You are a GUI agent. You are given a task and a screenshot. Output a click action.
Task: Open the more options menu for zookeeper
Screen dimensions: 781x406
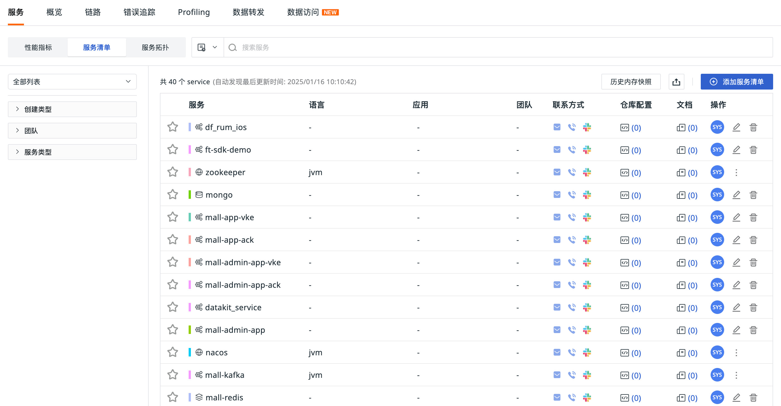(736, 173)
